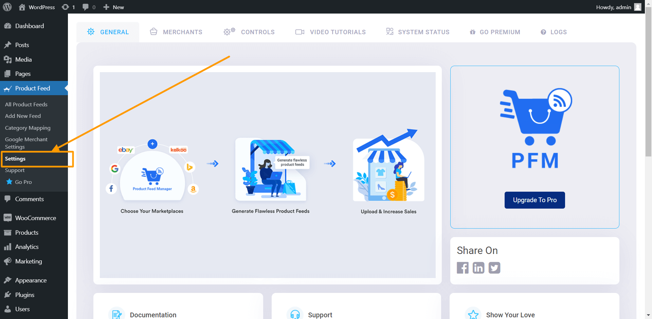Click the Show Your Love star icon
Viewport: 652px width, 319px height.
473,315
